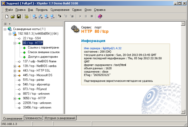
Task: Click the grayed single play button
Action: (80, 16)
